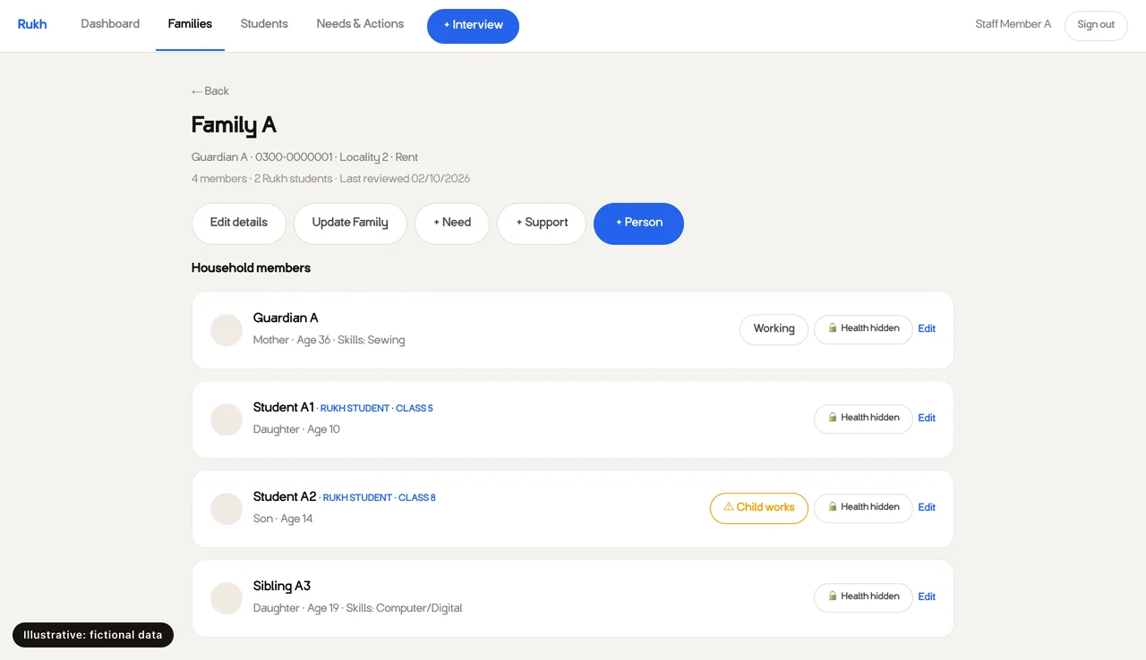Add a new Person to family

tap(638, 224)
